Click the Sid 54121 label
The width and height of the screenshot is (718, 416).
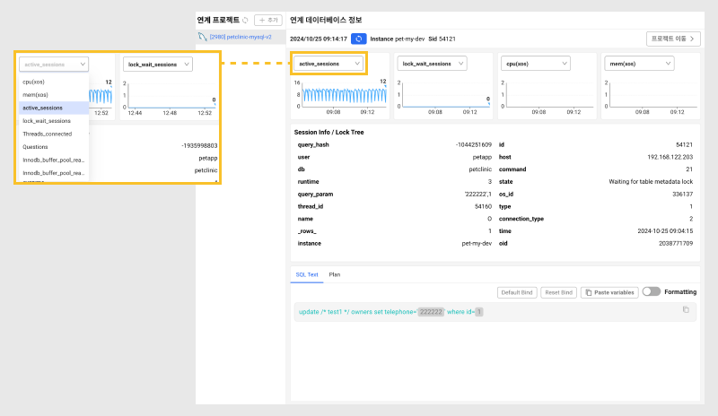point(442,39)
